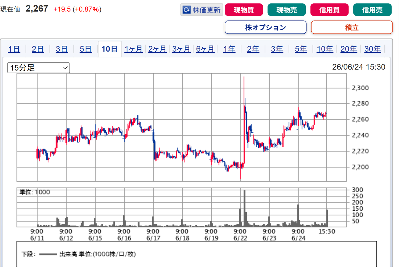This screenshot has height=267, width=399.
Task: Click the tallest volume bar on 6/22
Action: pyautogui.click(x=244, y=208)
